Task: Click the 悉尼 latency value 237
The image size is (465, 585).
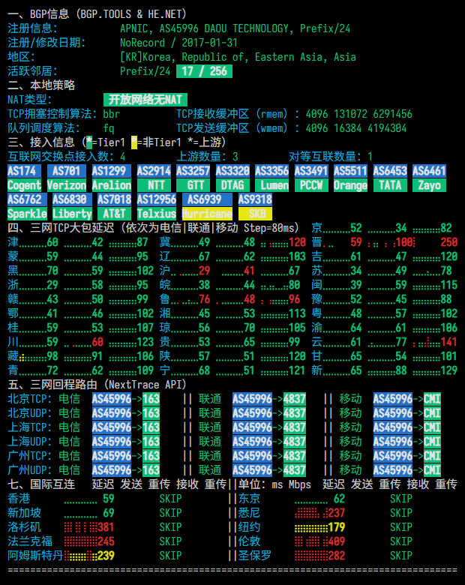Action: [x=337, y=513]
